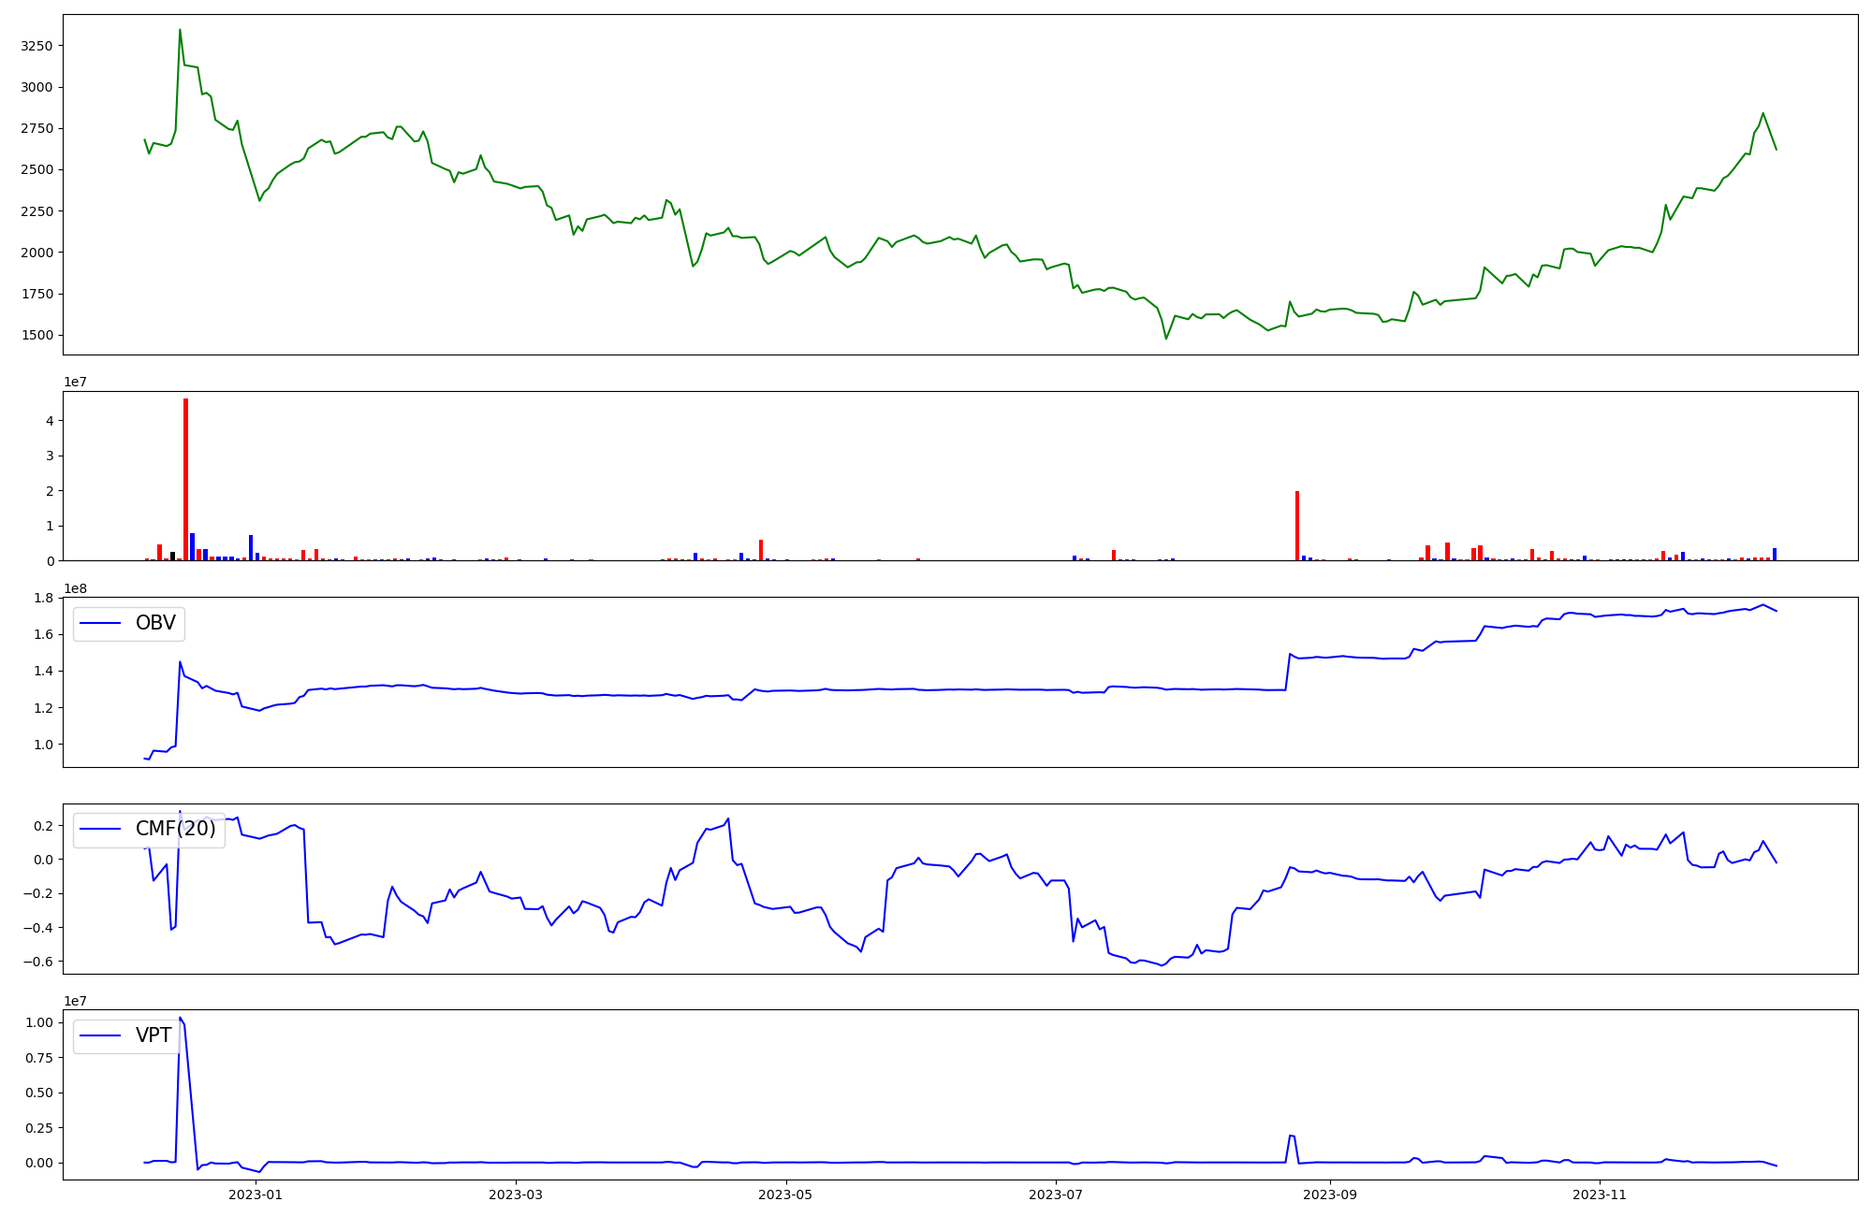Click the 2023-07 x-axis date label
The image size is (1872, 1216).
pos(1056,1194)
